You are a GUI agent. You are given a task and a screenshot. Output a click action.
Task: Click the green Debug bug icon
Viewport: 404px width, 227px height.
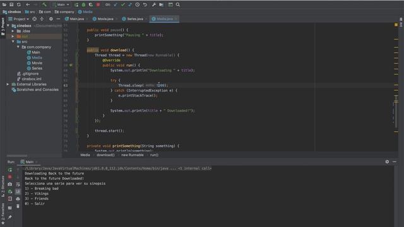[83, 4]
